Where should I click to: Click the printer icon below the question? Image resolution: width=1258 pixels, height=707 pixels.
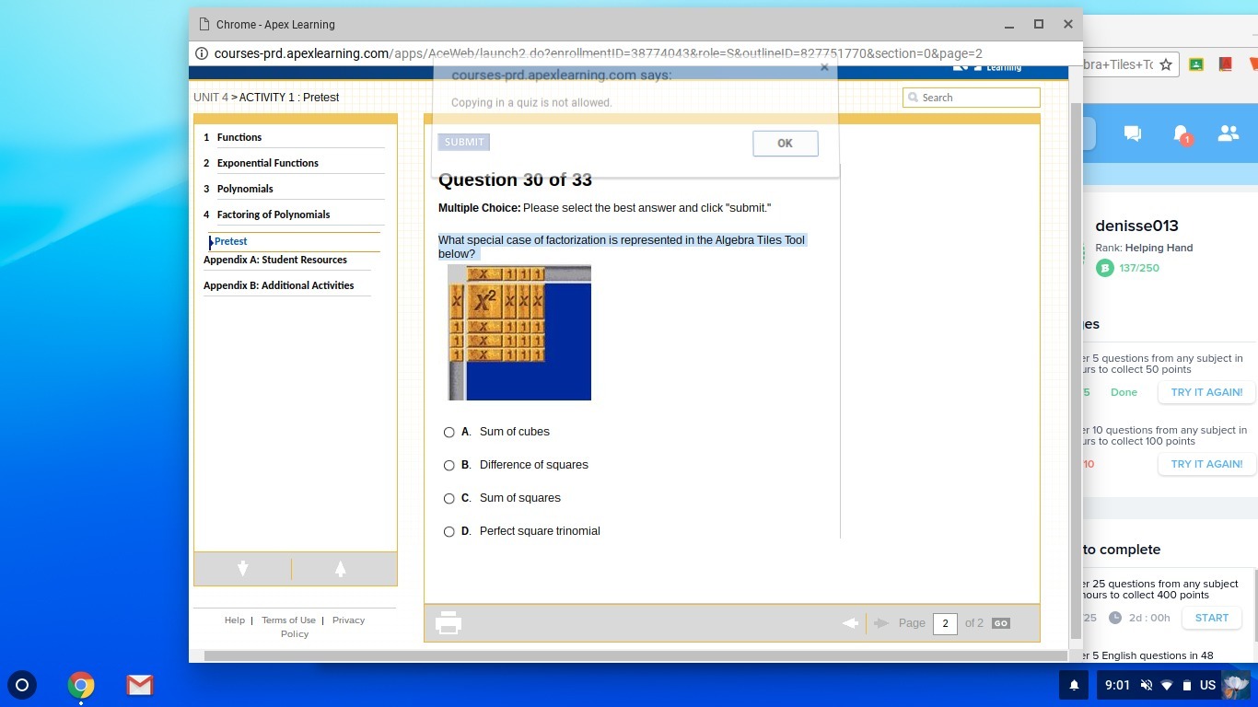pos(448,623)
